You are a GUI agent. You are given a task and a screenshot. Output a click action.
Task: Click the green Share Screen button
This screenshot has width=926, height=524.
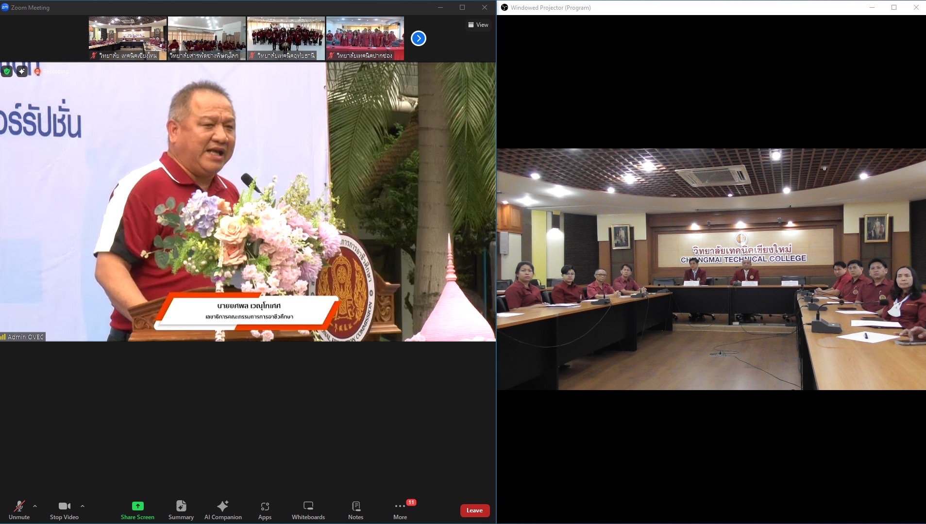click(137, 510)
